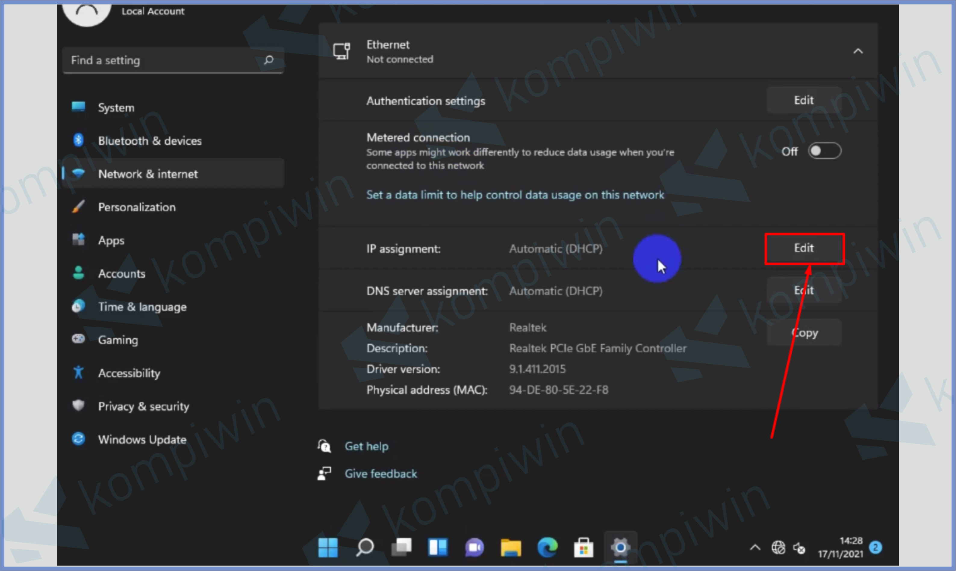Open Network & internet section
The width and height of the screenshot is (956, 571).
coord(148,174)
